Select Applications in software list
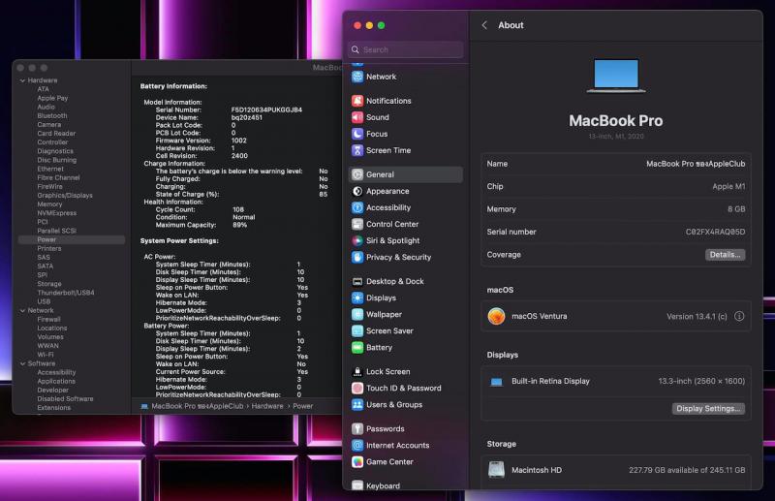Viewport: 775px width, 501px height. coord(56,381)
